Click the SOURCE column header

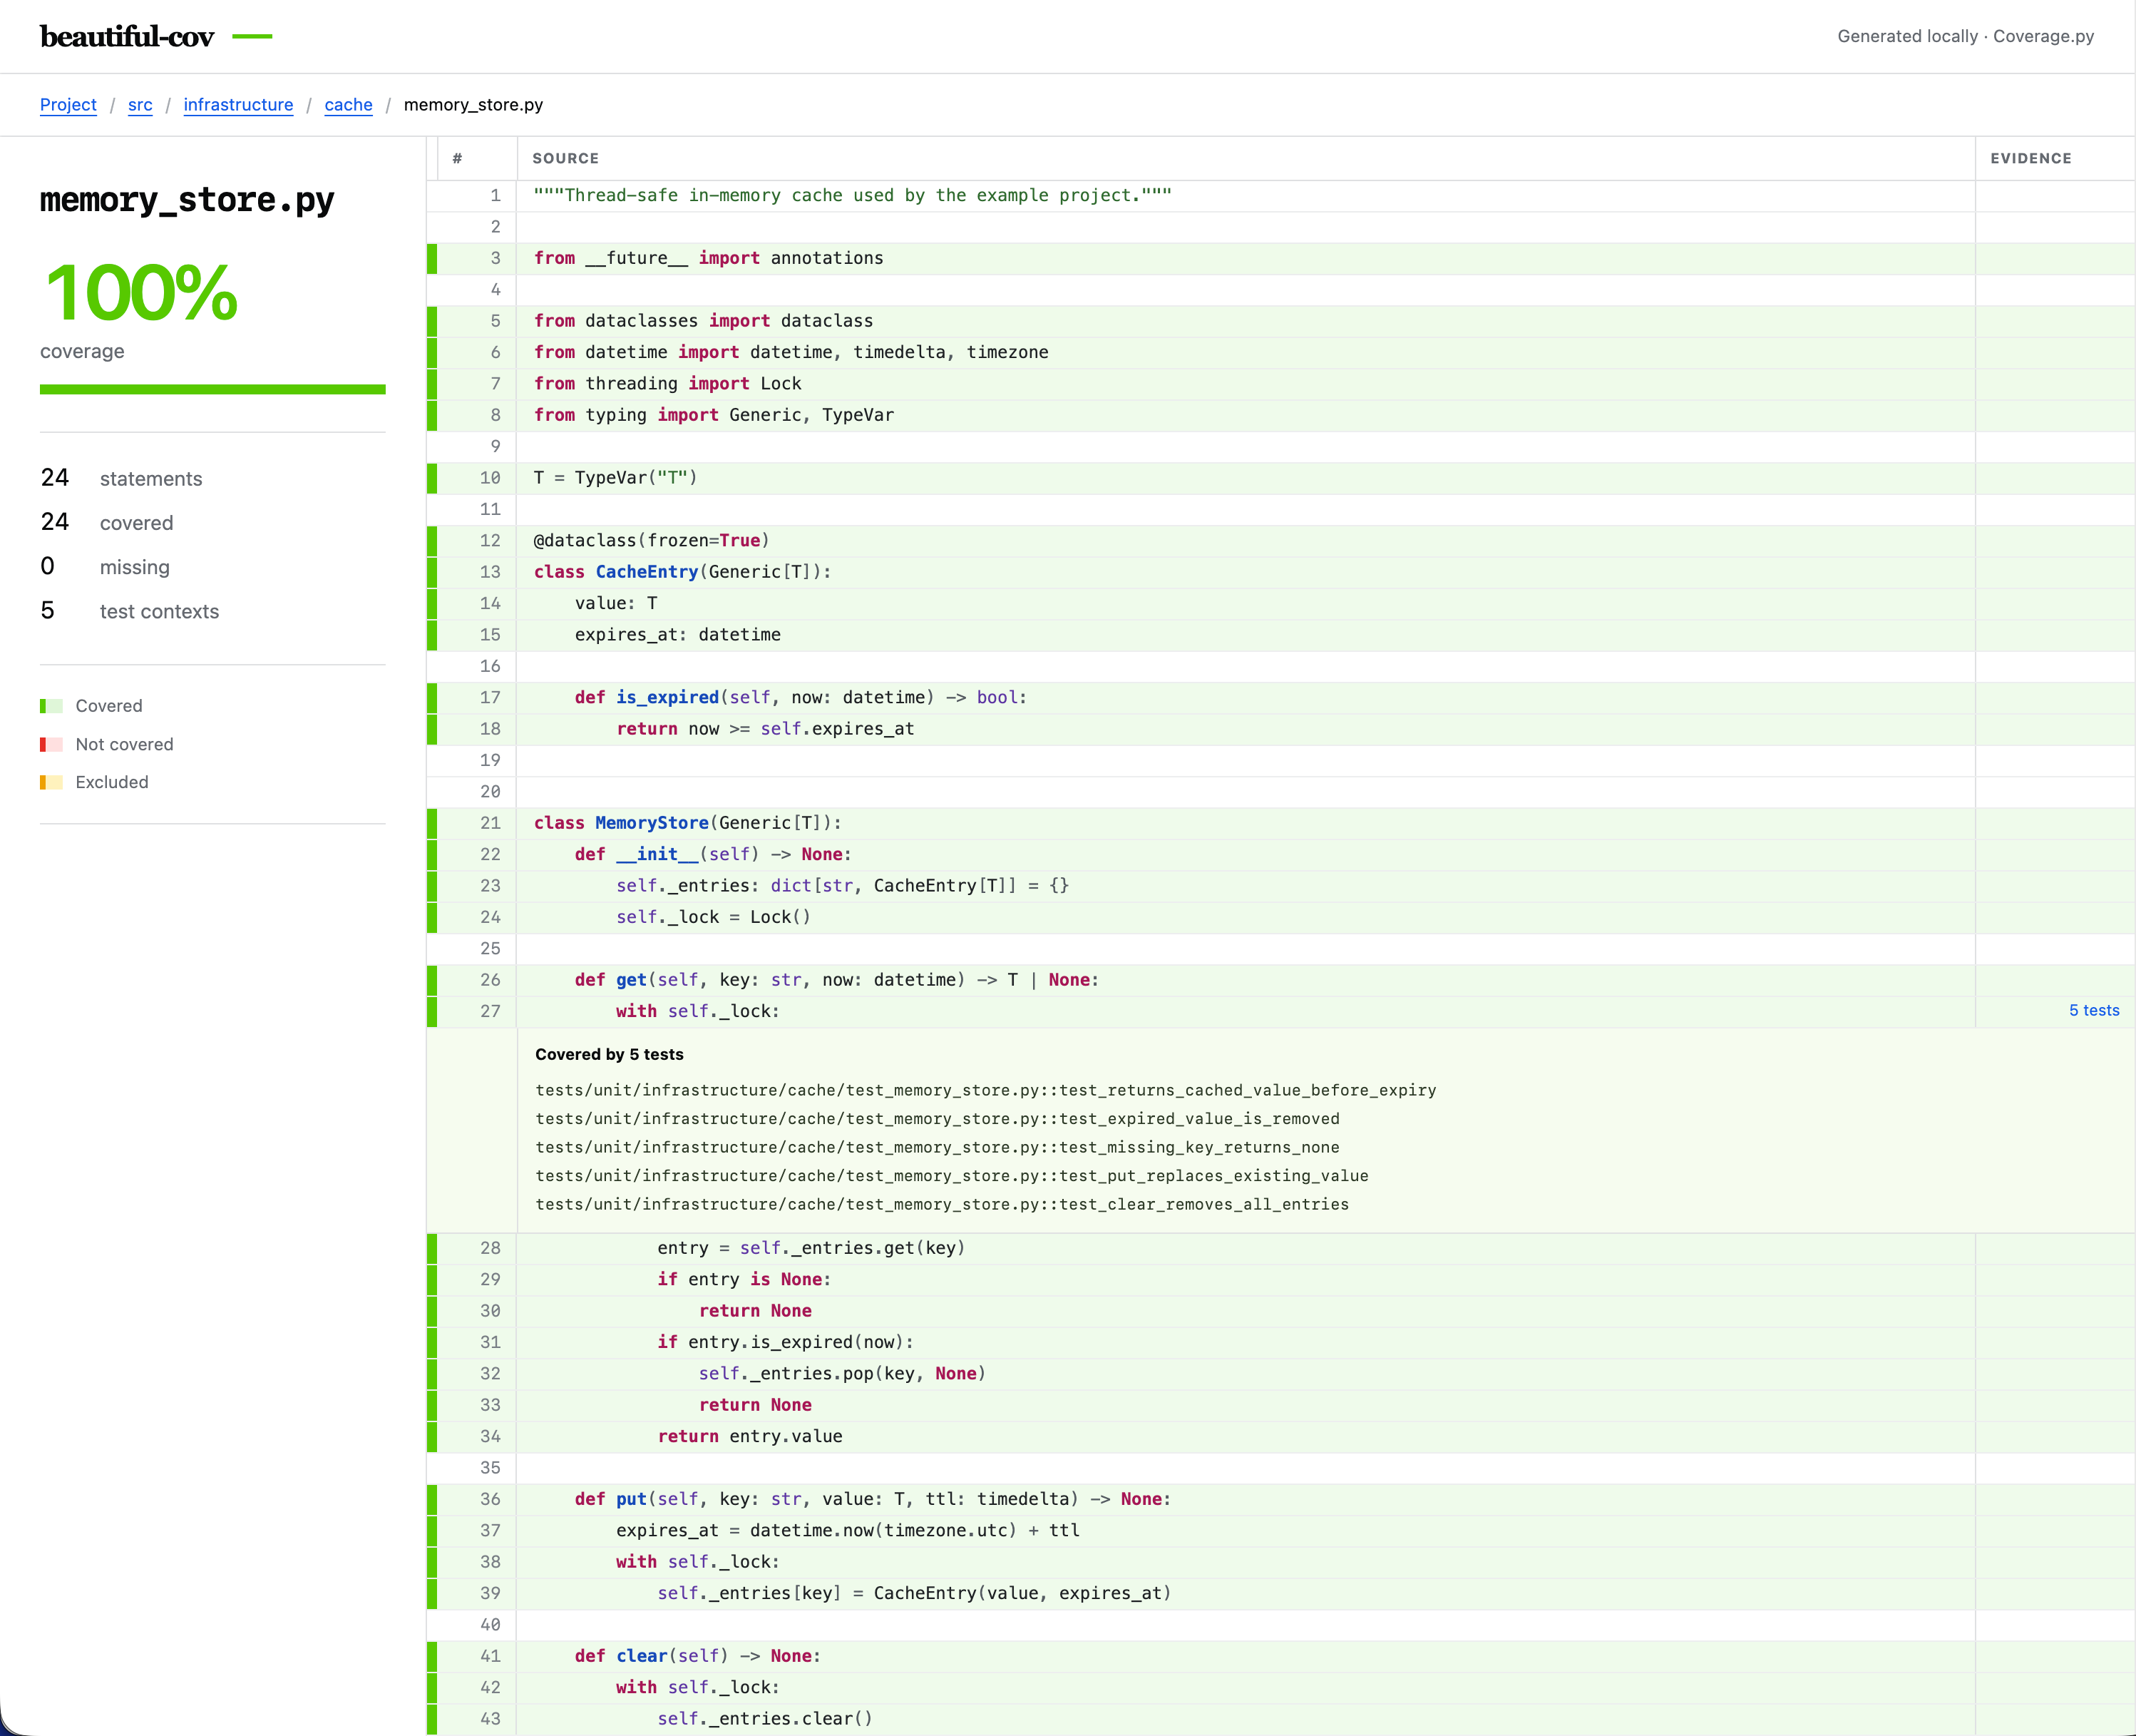point(566,158)
